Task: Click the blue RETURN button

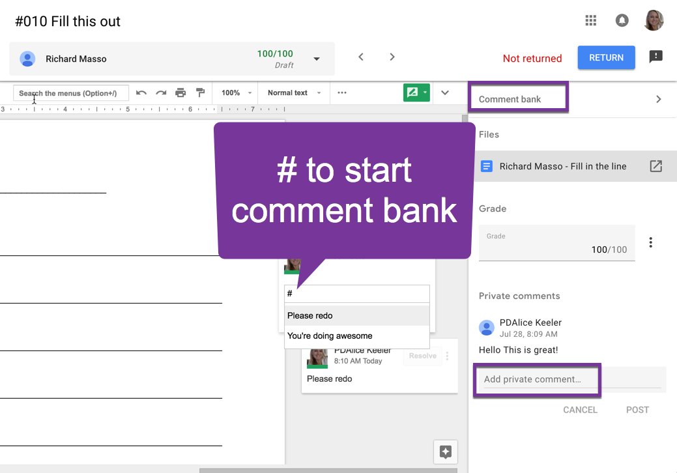Action: (x=606, y=57)
